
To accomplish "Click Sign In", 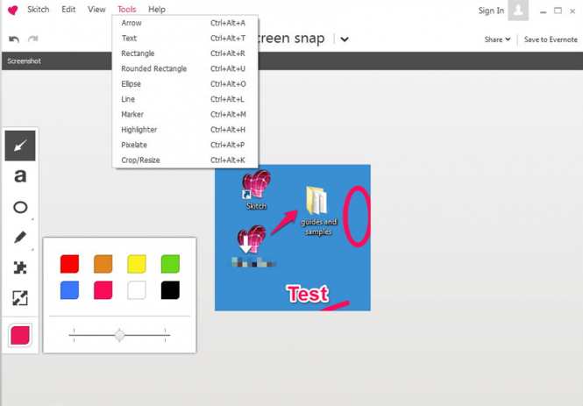I will [x=491, y=11].
